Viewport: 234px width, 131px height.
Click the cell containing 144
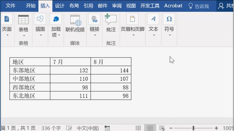point(111,70)
